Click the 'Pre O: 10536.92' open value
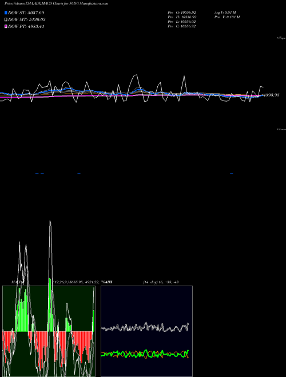The height and width of the screenshot is (377, 286). click(182, 13)
